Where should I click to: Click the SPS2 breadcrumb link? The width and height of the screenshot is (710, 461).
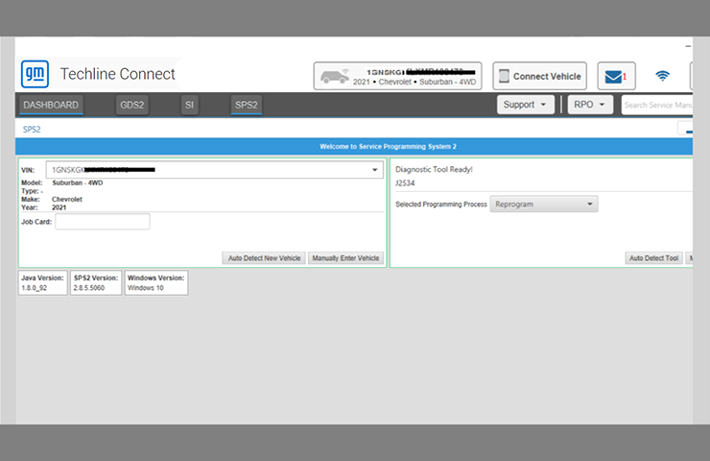point(32,130)
